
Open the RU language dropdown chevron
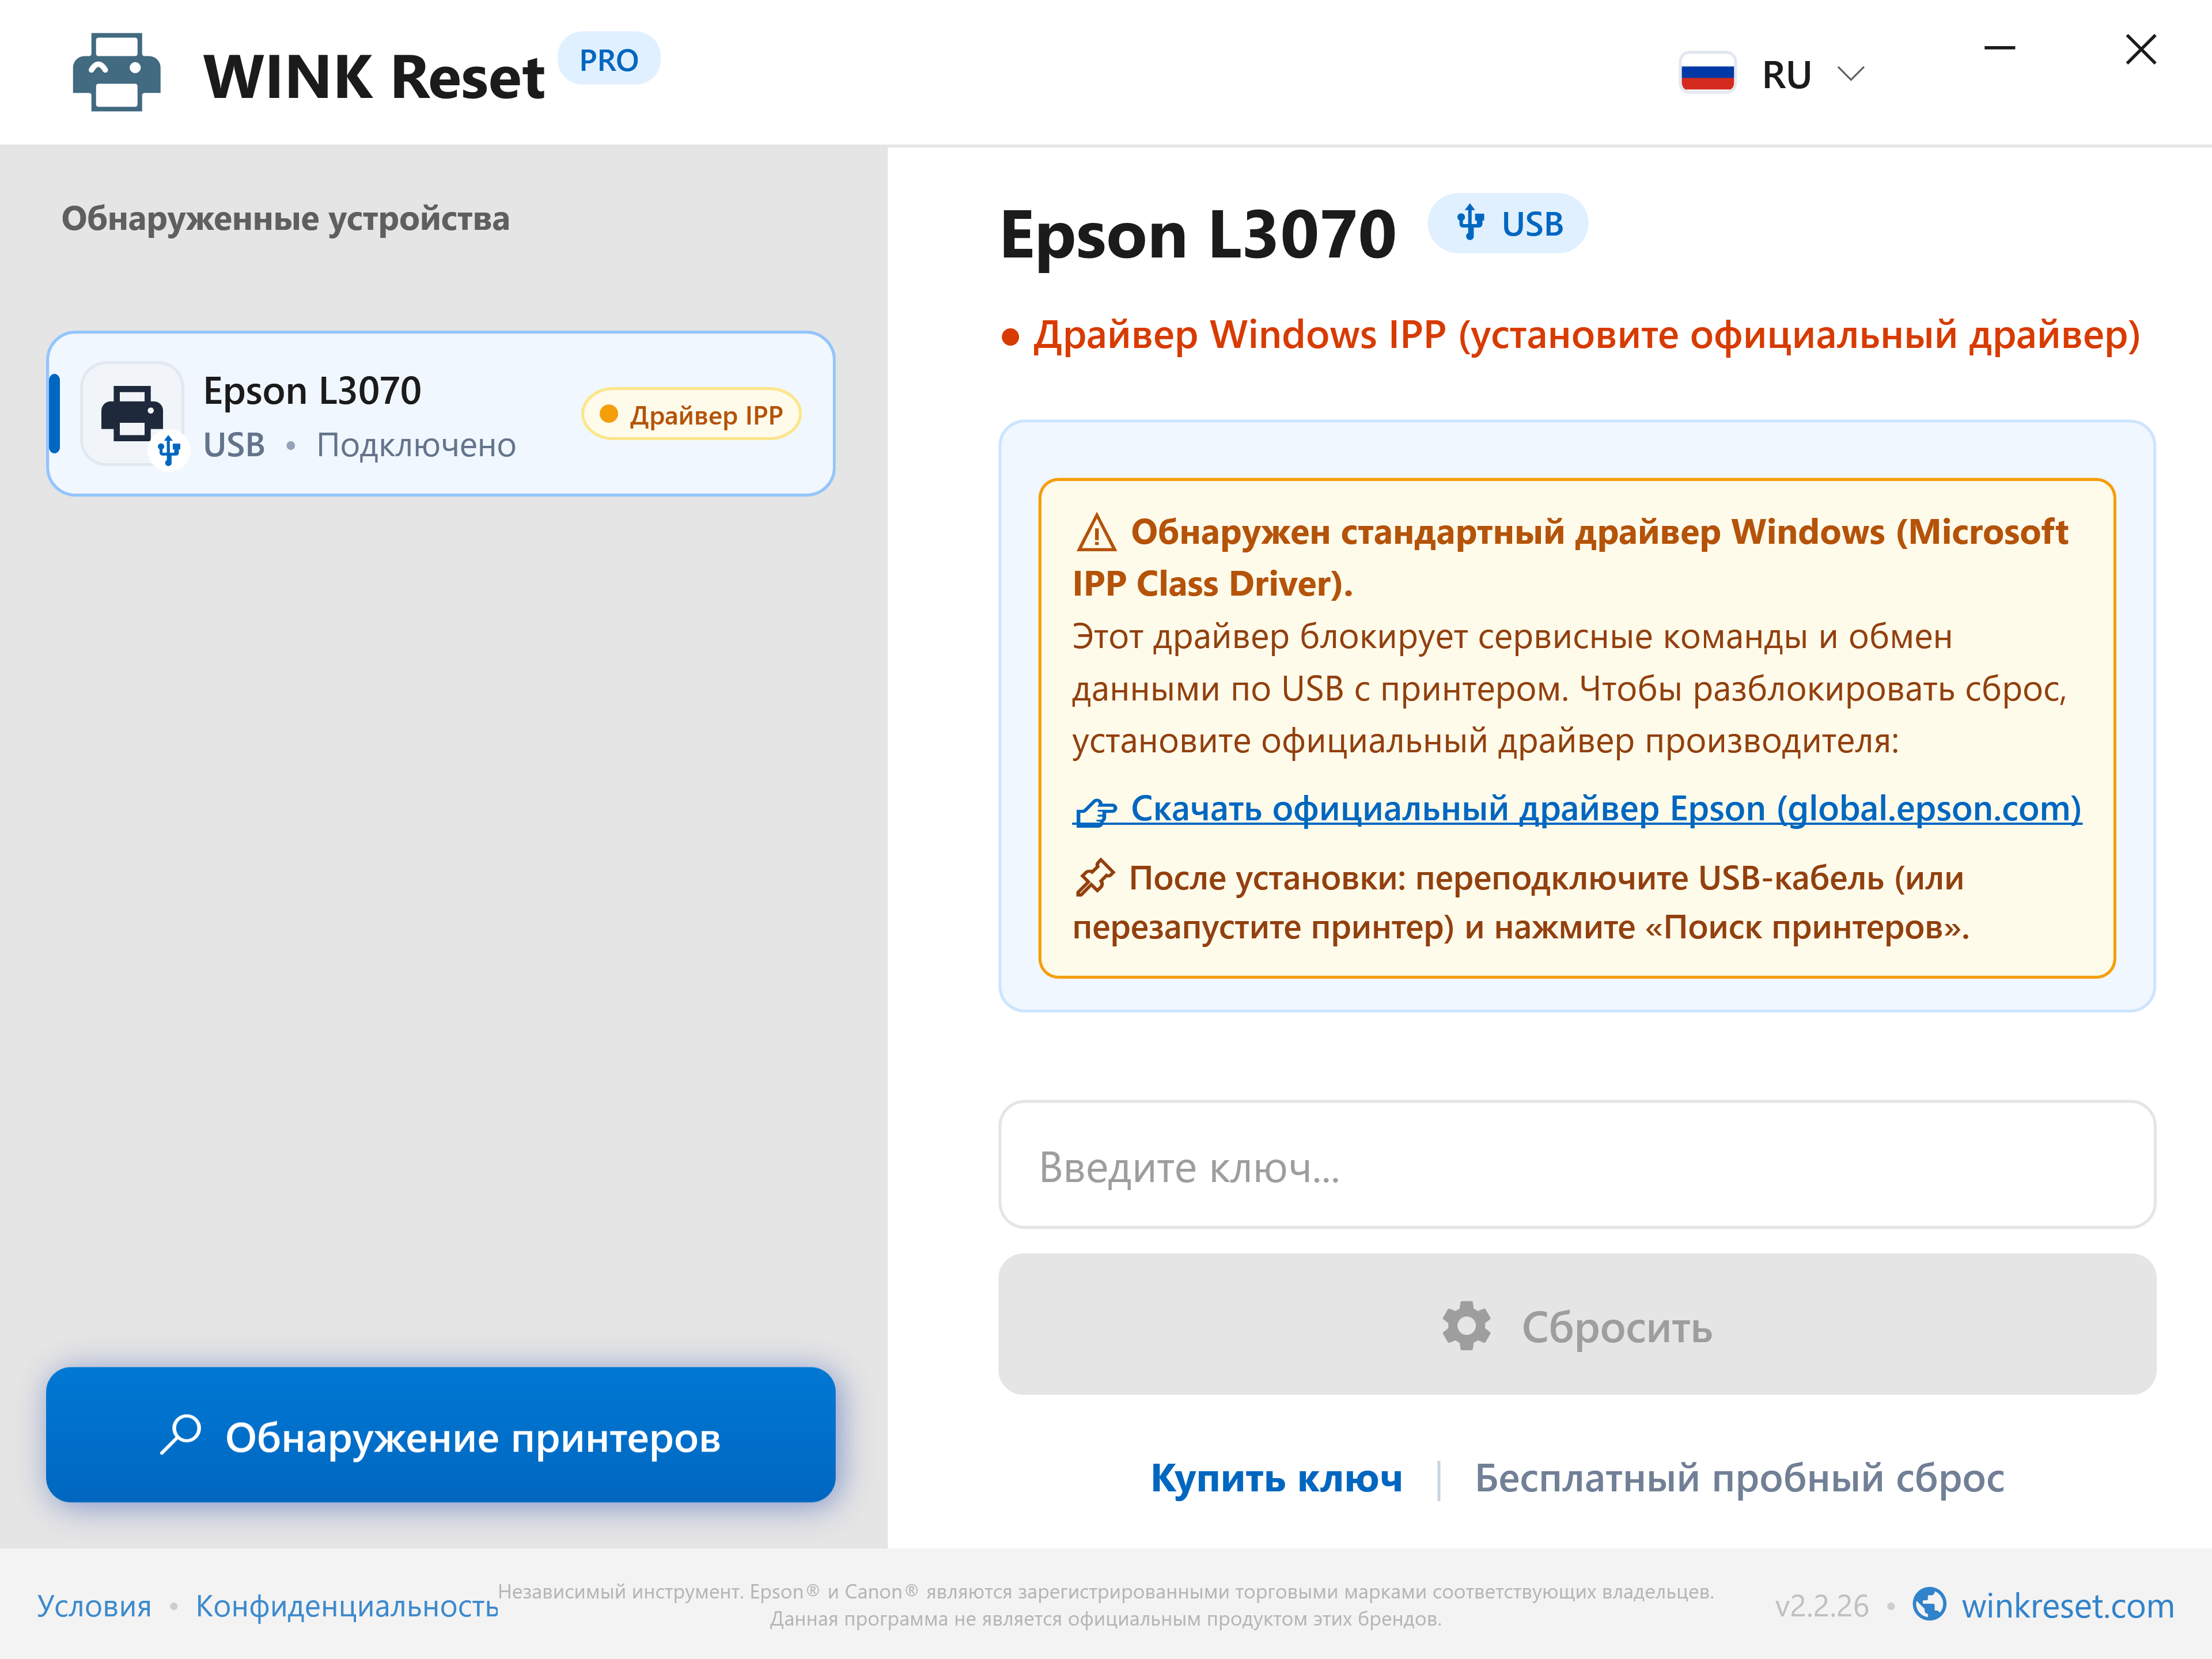click(1851, 74)
